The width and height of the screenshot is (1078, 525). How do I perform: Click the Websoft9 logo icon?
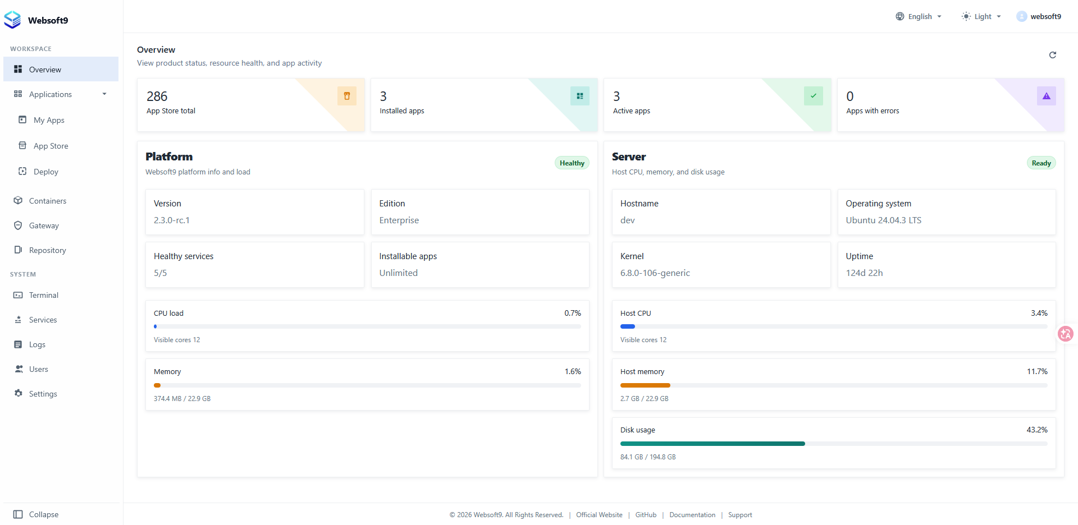click(x=12, y=20)
